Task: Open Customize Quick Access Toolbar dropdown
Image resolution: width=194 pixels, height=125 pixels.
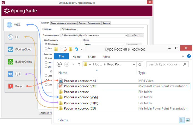Action: pos(81,50)
